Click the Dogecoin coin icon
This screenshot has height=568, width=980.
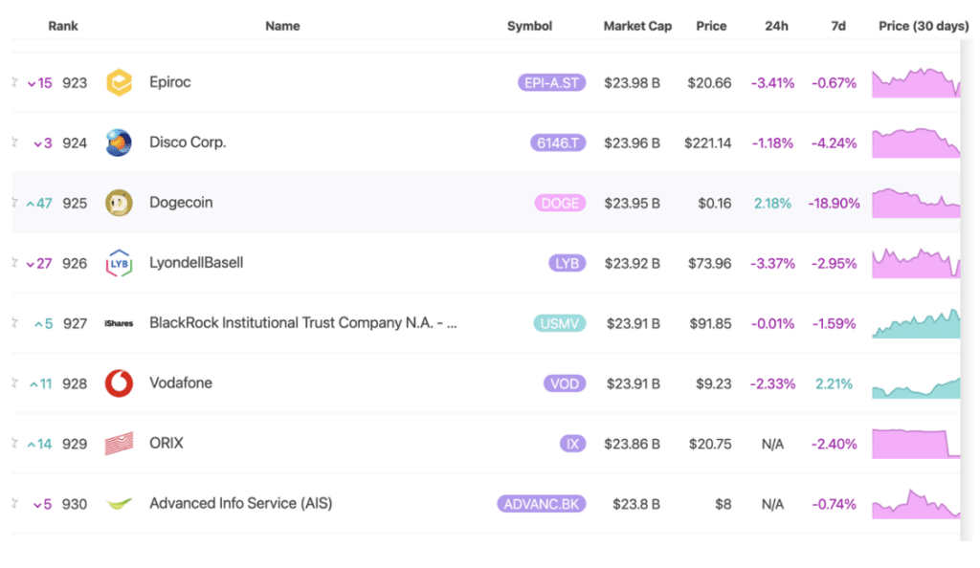[x=119, y=203]
